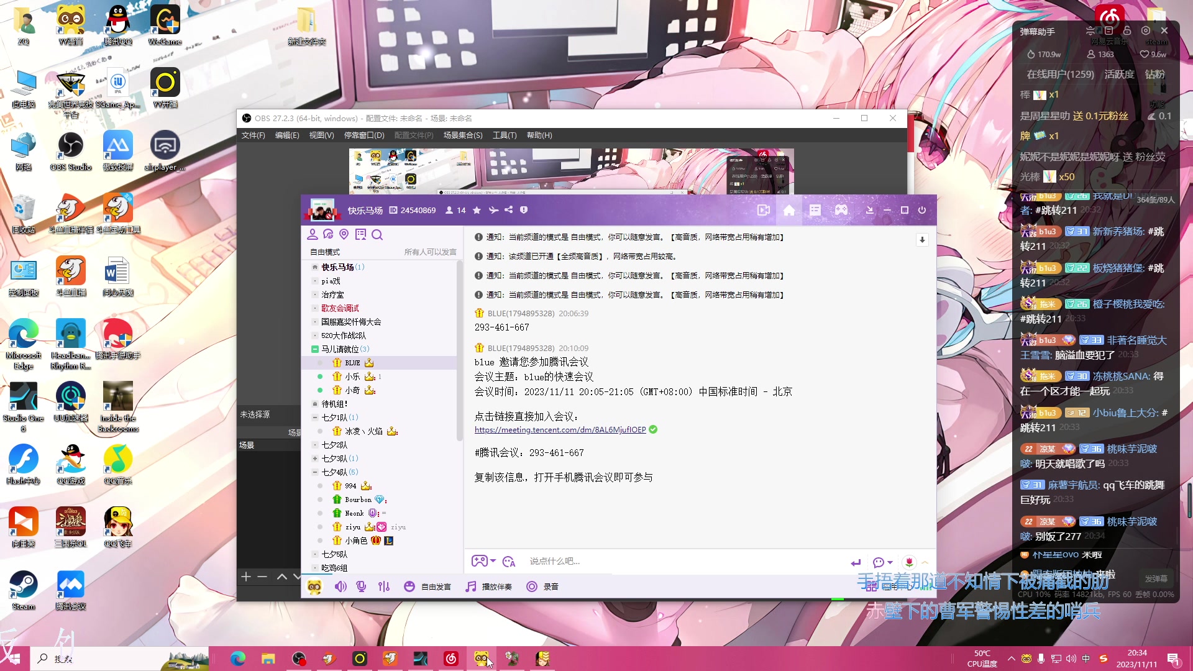Click the home icon in YY title bar
Viewport: 1193px width, 671px height.
tap(789, 211)
